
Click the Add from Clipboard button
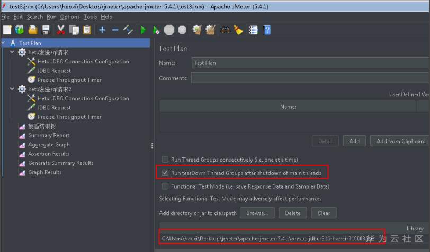[400, 141]
